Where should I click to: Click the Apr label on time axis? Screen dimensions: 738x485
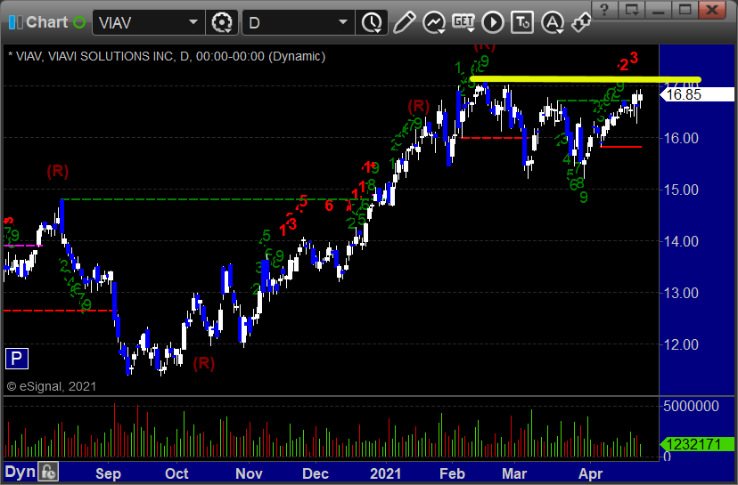tap(590, 473)
